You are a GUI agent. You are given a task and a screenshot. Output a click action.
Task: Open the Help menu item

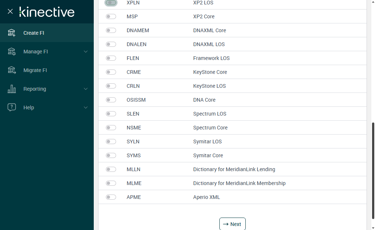(47, 107)
